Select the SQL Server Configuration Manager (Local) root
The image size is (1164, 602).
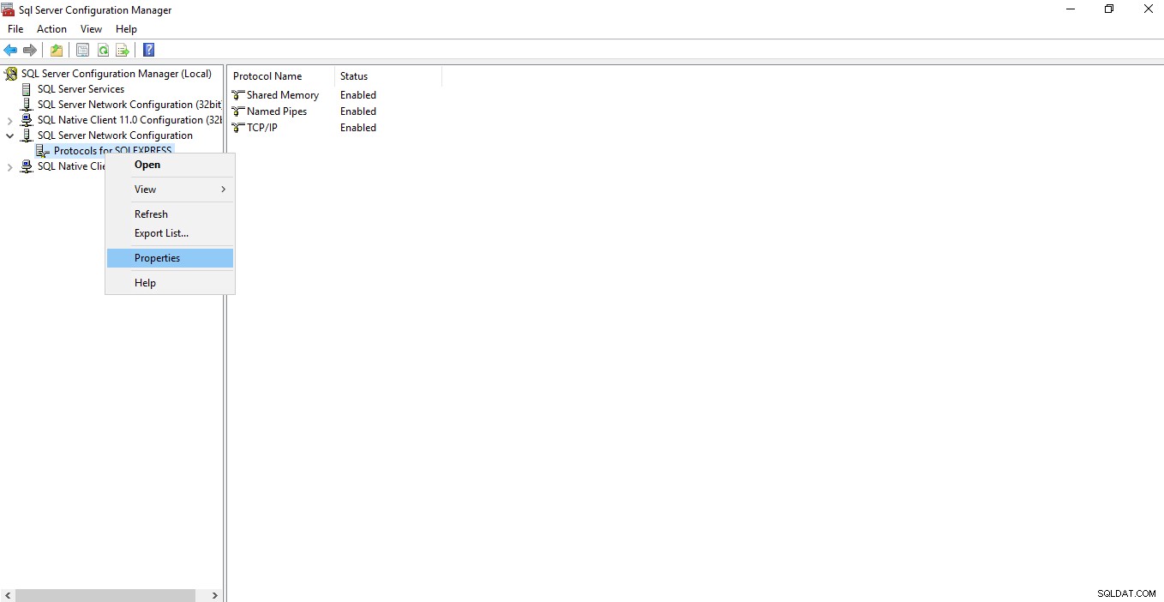(x=117, y=74)
